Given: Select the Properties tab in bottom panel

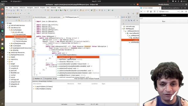Looking at the screenshot, I should tap(48, 79).
